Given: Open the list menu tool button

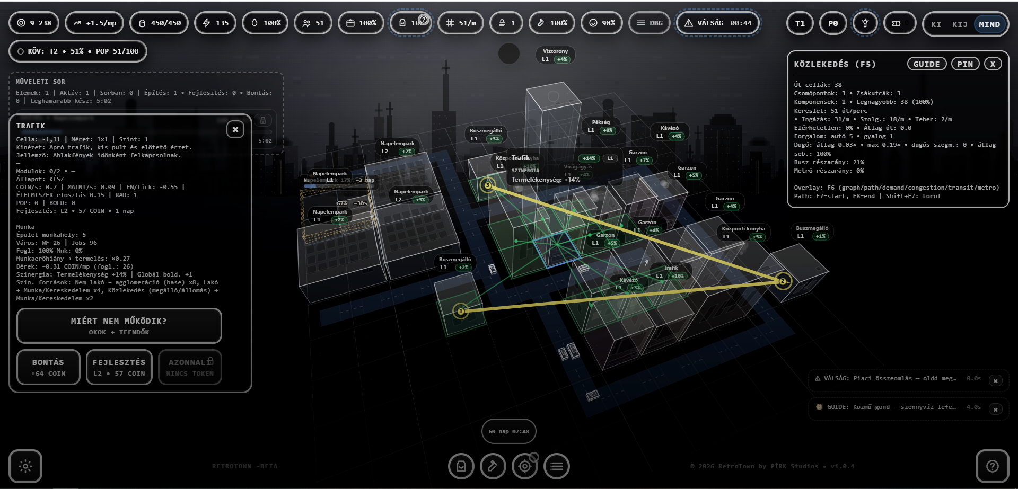Looking at the screenshot, I should (557, 466).
